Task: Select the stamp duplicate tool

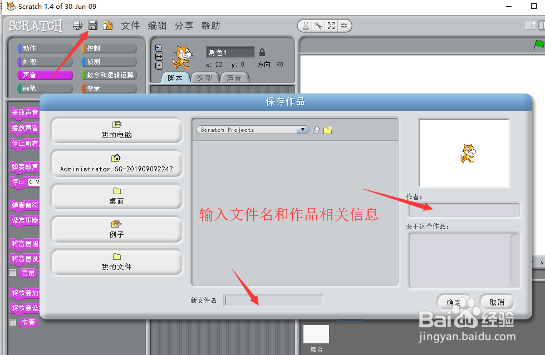Action: [306, 26]
